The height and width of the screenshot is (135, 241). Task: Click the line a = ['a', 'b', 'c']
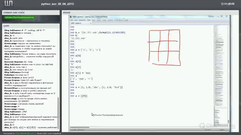coord(85,50)
